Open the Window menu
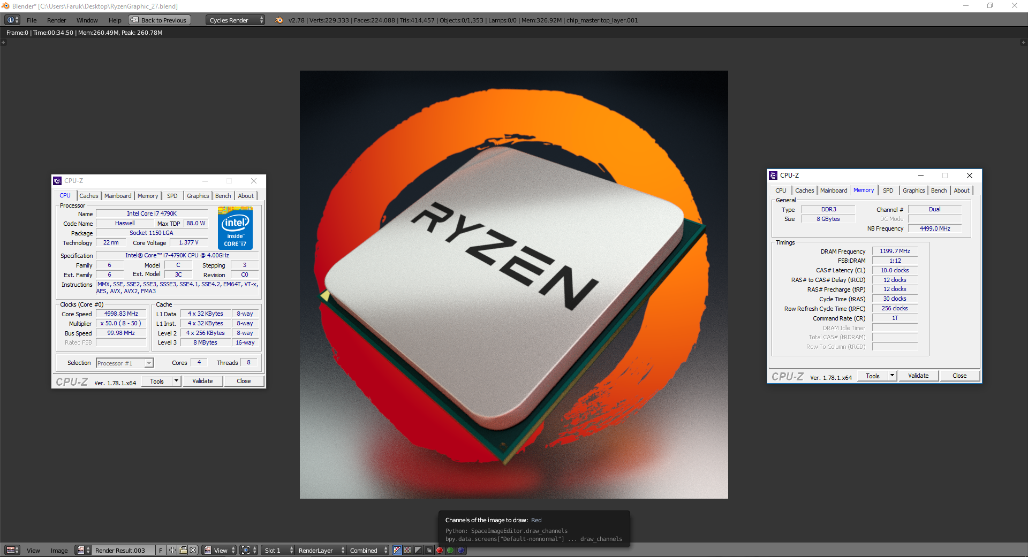 87,20
